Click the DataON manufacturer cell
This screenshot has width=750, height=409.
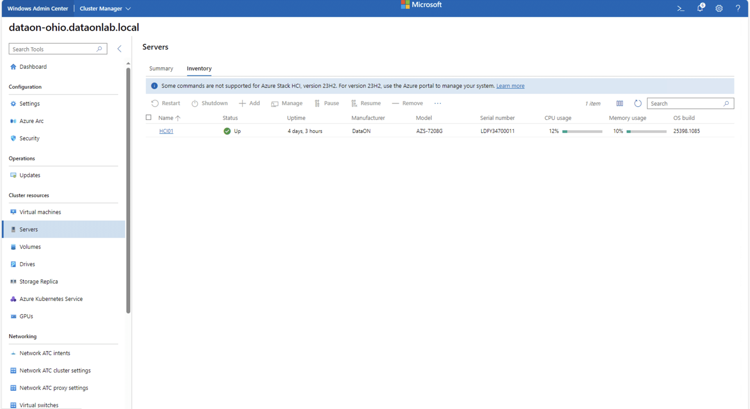(361, 131)
